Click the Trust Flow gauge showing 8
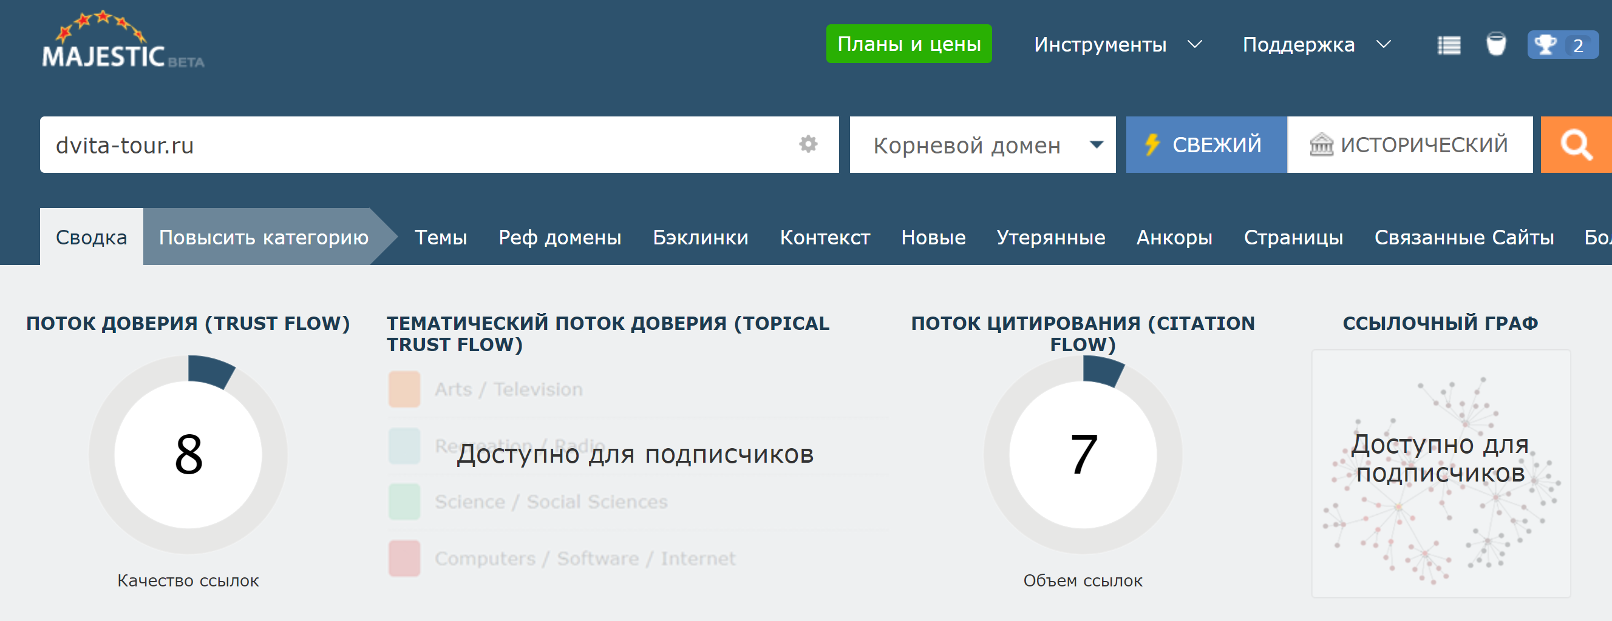 click(188, 454)
